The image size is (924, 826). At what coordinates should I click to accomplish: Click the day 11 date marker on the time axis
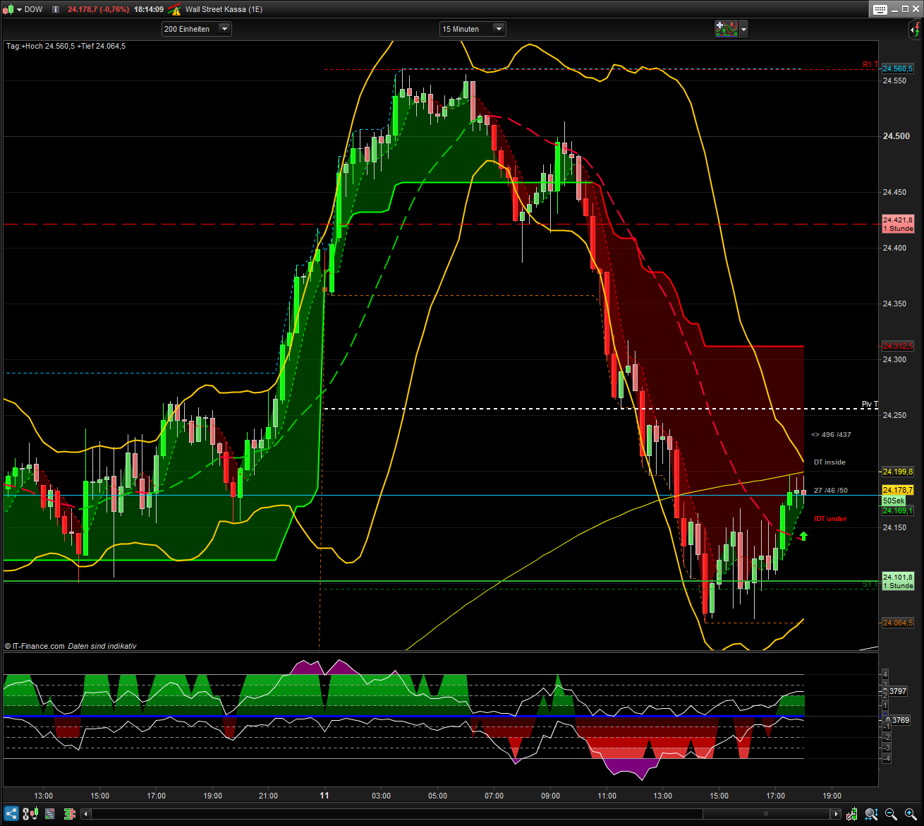324,795
